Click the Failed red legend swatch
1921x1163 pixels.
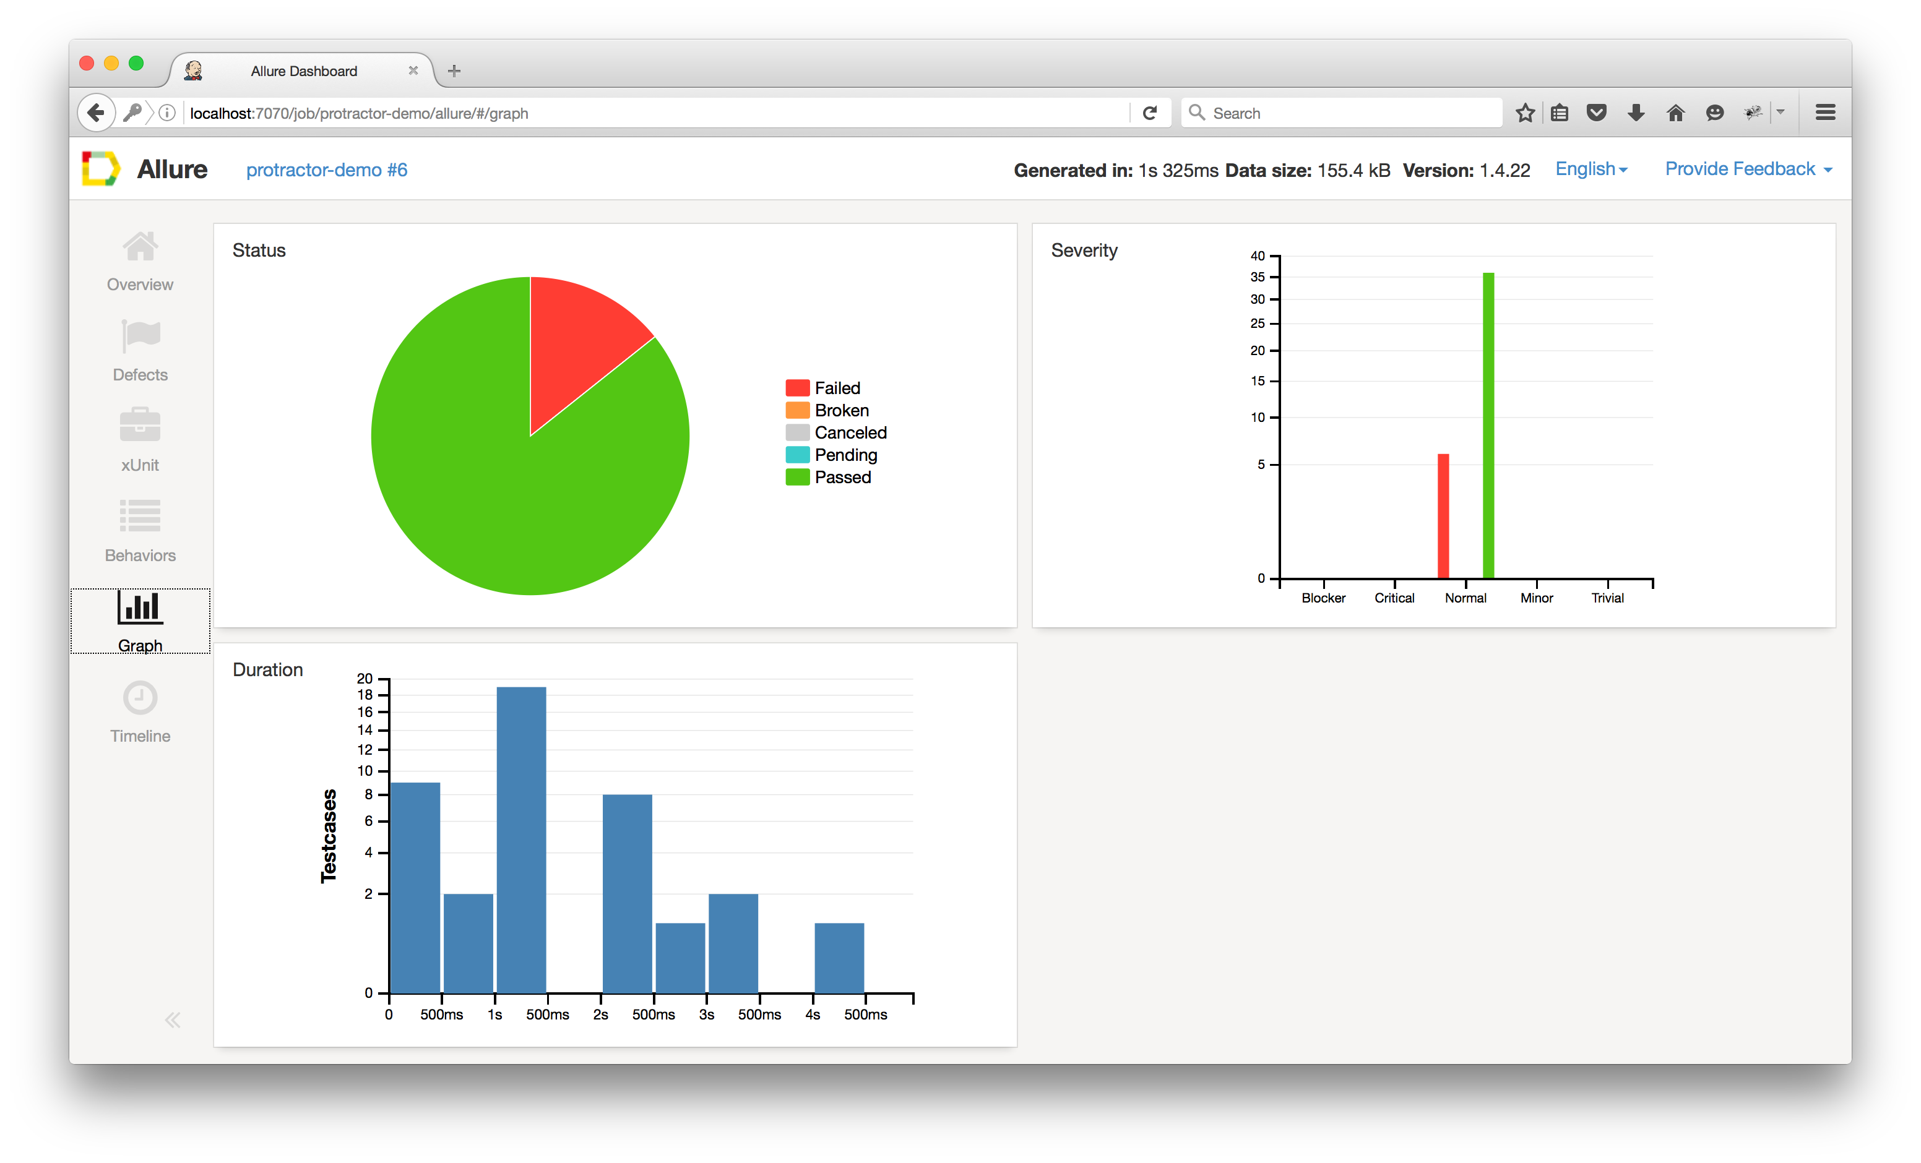point(796,388)
